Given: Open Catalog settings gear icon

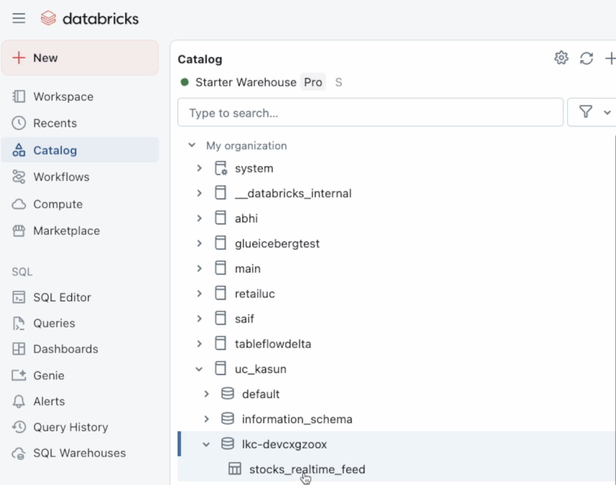Looking at the screenshot, I should (561, 58).
